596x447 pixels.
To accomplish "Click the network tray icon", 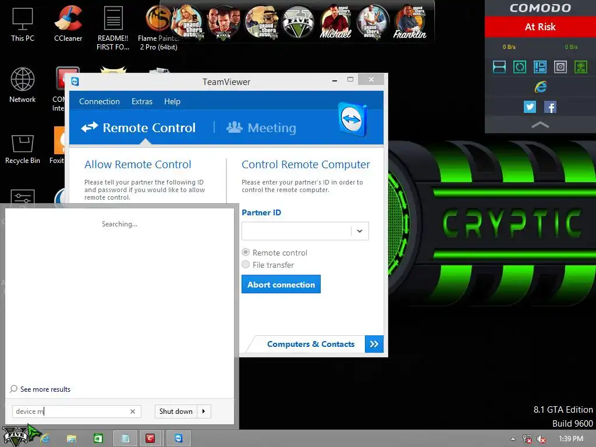I will tap(527, 439).
